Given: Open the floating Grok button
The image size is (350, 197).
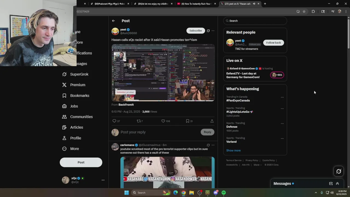Looking at the screenshot, I should (339, 171).
